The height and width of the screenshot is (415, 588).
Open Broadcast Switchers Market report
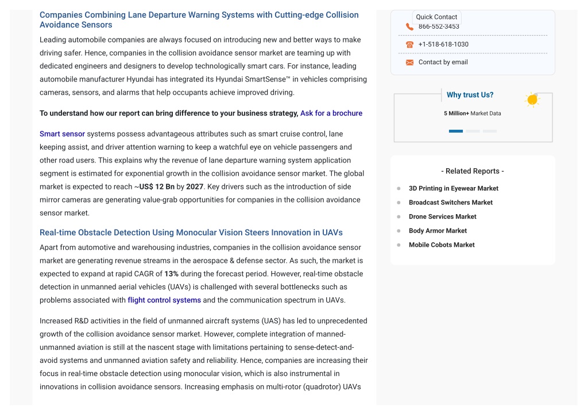click(x=450, y=203)
